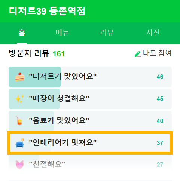Viewport: 180px width, 181px height.
Task: Choose the "음료가 맛있어요" keyword bar
Action: pos(90,121)
